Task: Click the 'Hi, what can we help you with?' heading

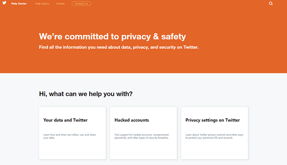Action: click(x=86, y=94)
